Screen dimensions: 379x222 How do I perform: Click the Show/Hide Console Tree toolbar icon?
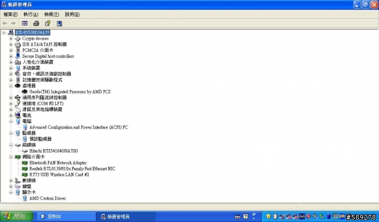25,24
